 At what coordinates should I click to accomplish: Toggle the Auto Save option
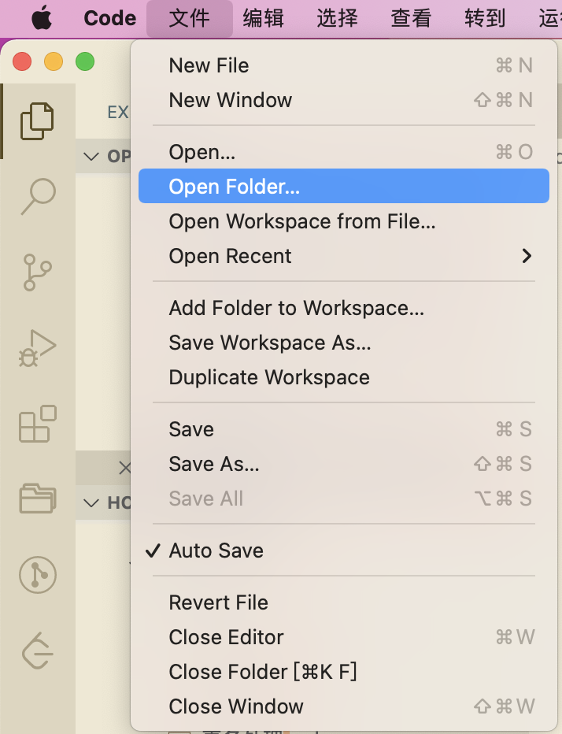point(216,550)
